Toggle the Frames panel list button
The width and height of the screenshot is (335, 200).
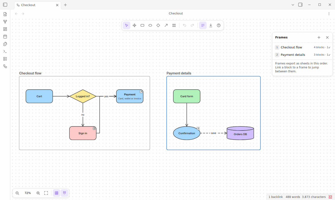[203, 25]
